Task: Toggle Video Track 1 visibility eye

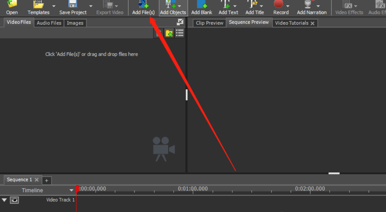Action: (x=14, y=200)
